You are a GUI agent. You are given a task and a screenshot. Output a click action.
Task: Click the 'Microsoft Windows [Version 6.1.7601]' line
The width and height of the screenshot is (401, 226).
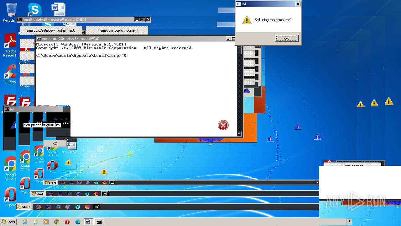(x=81, y=44)
